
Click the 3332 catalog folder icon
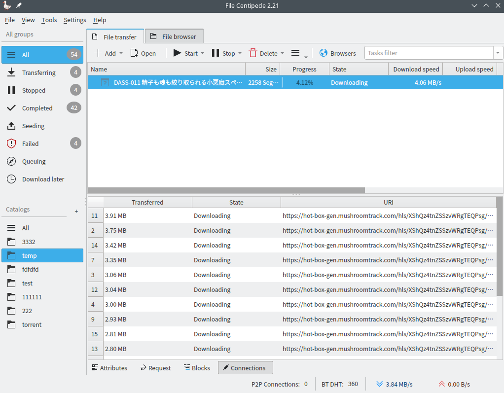(x=11, y=242)
